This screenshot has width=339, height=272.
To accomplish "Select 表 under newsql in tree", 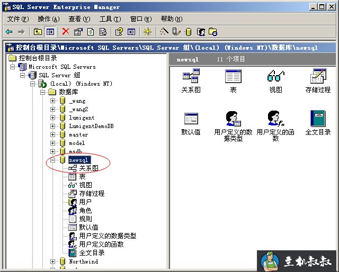I will click(x=83, y=177).
